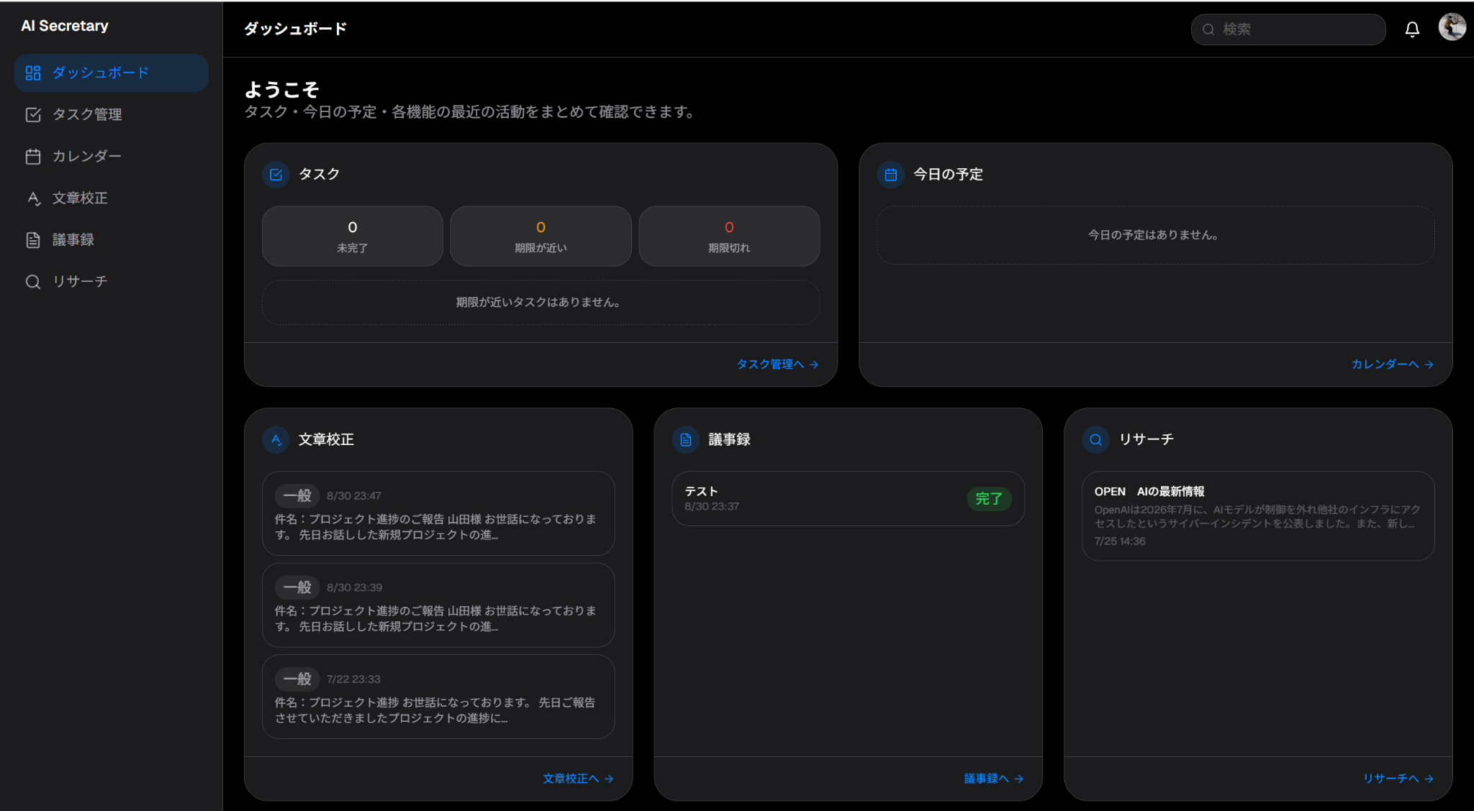Open 文章校正 from the sidebar
The image size is (1474, 811).
tap(111, 198)
